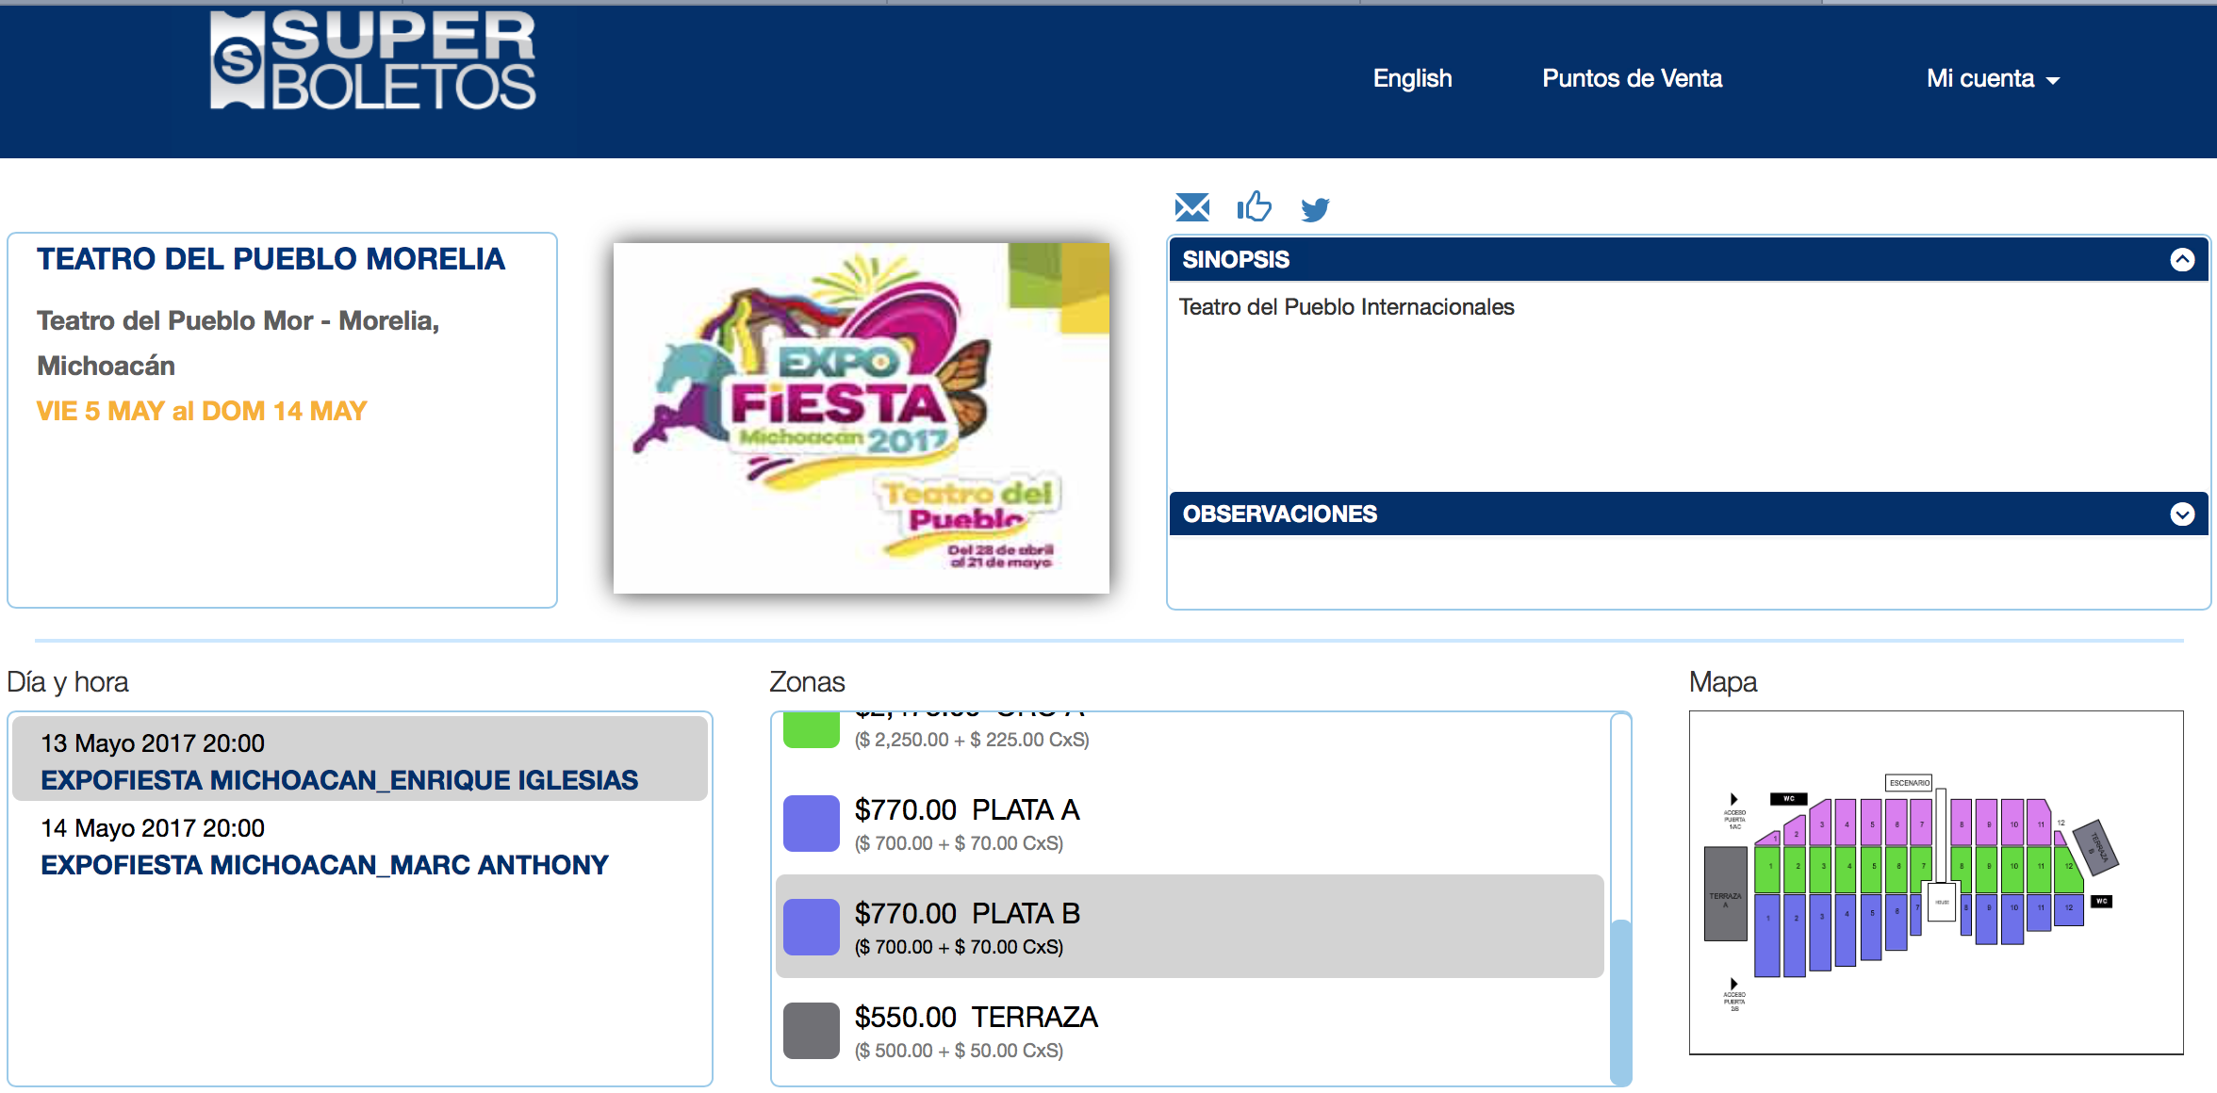Click the TERRAZA A block on the map
Viewport: 2217px width, 1093px height.
[1725, 893]
